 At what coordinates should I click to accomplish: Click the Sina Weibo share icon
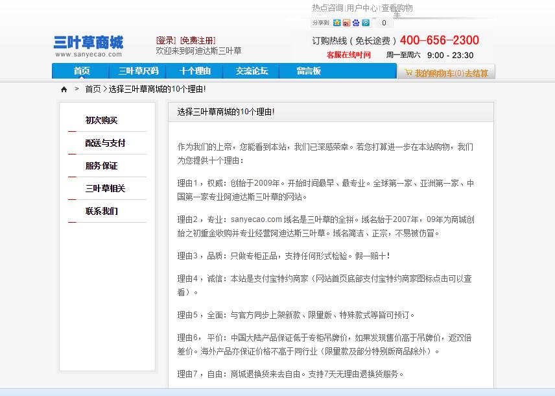(x=346, y=23)
